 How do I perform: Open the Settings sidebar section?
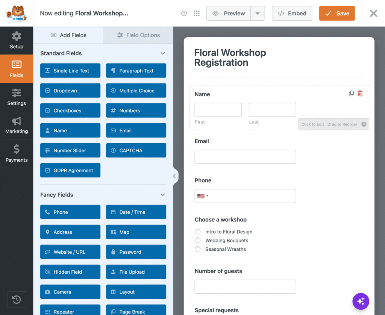pyautogui.click(x=17, y=97)
